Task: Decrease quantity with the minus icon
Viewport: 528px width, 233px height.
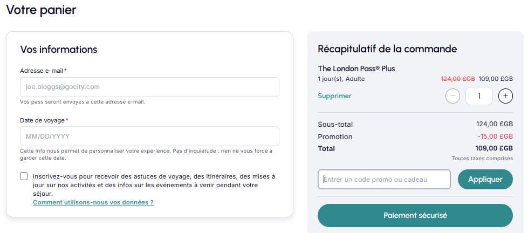Action: click(x=453, y=96)
